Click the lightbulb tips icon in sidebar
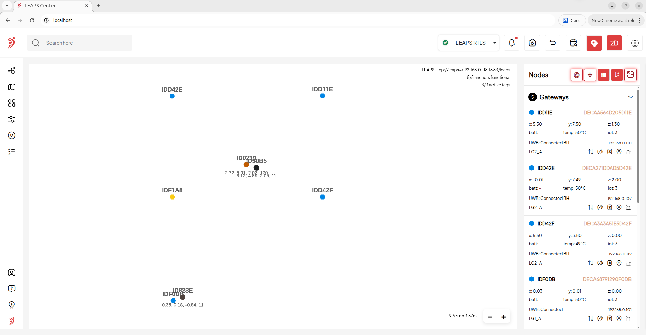The width and height of the screenshot is (646, 335). click(x=12, y=305)
